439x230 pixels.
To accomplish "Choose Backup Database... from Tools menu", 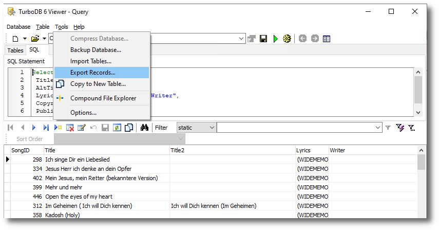I will (102, 50).
